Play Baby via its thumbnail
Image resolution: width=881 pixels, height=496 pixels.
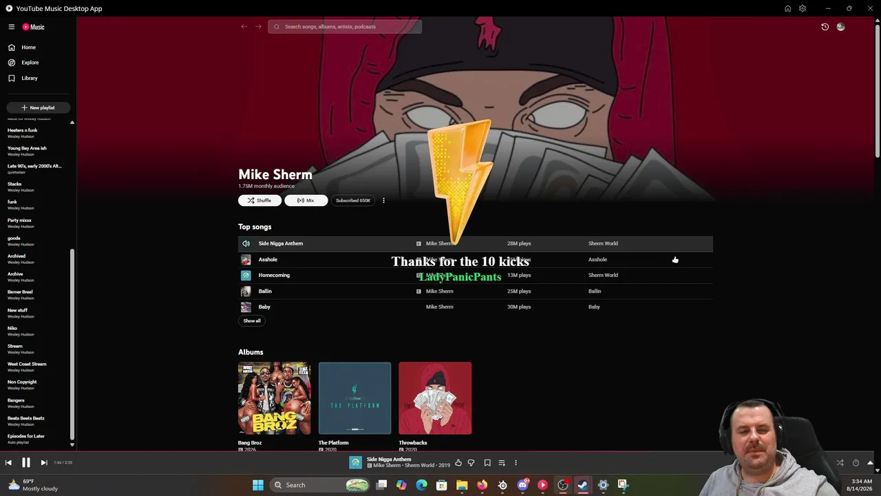point(246,307)
